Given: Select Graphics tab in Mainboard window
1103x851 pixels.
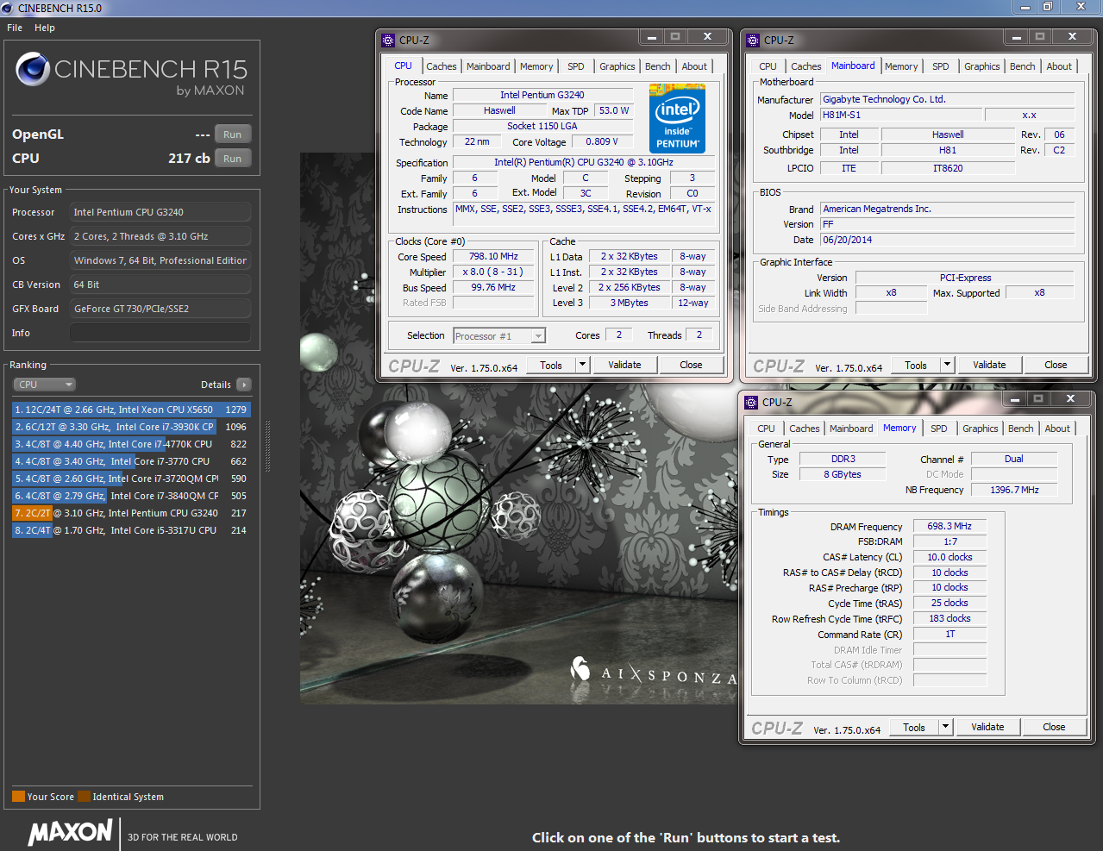Looking at the screenshot, I should coord(982,66).
